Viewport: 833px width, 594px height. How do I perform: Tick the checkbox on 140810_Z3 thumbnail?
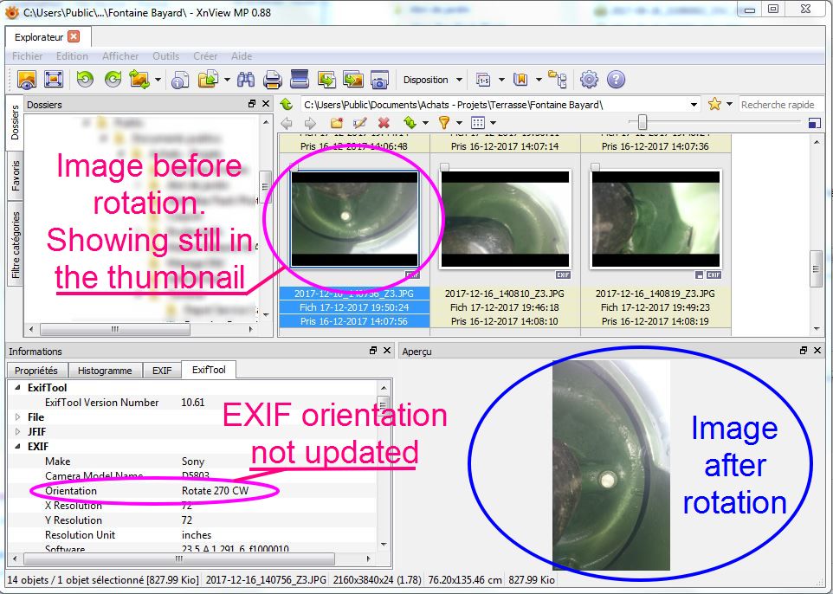[x=445, y=167]
